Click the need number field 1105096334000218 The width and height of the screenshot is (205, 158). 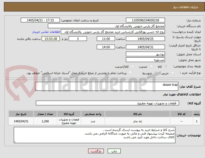point(145,20)
